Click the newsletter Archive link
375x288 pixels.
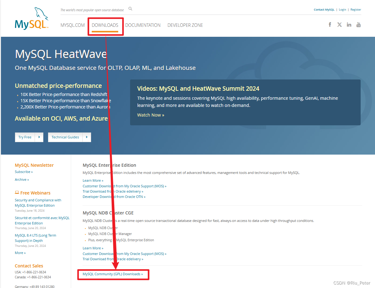click(x=22, y=180)
